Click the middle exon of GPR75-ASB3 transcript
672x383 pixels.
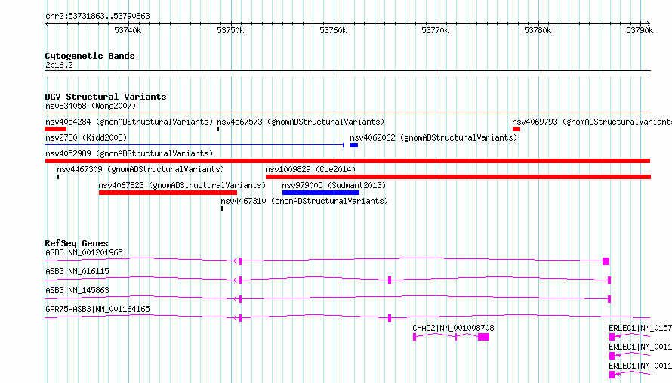click(390, 318)
